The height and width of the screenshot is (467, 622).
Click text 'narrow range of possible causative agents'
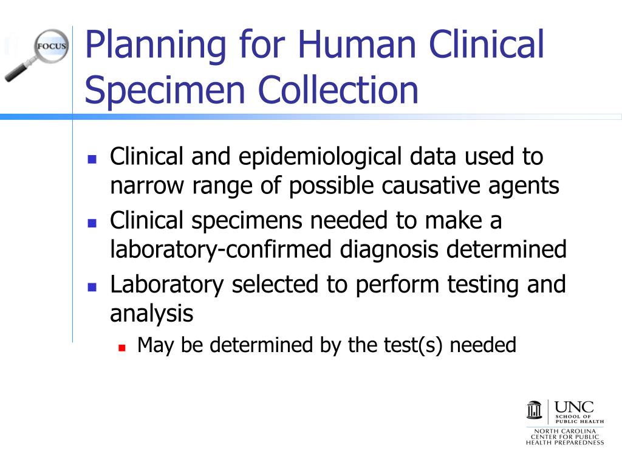335,186
